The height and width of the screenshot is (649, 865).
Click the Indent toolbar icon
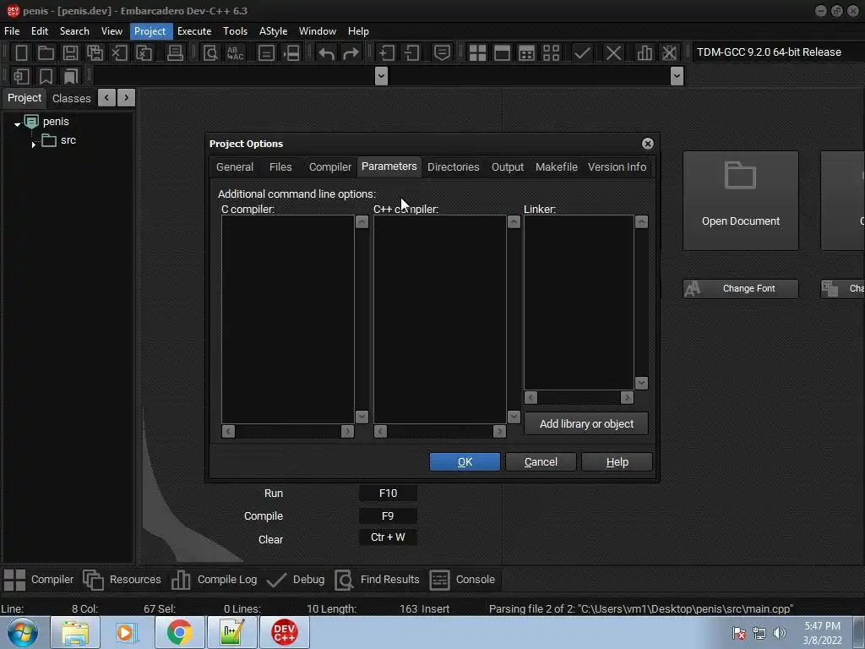386,53
